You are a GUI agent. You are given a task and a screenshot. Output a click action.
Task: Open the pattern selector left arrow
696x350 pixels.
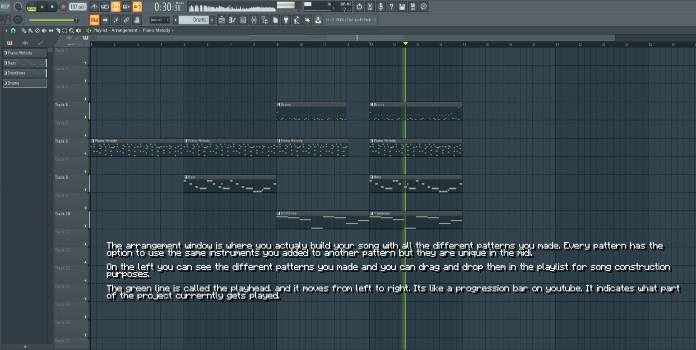pos(176,20)
